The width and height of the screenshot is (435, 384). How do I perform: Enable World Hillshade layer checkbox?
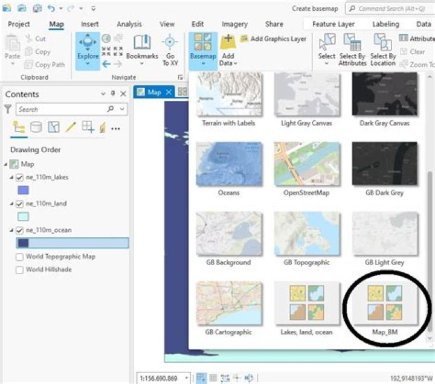[19, 270]
